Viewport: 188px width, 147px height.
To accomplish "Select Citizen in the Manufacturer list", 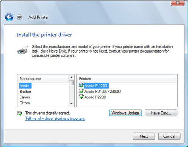I will pos(25,103).
